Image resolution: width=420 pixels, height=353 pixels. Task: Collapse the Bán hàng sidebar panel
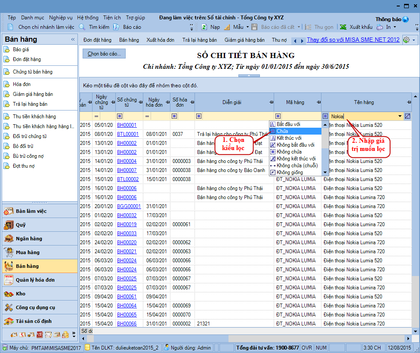coord(73,40)
